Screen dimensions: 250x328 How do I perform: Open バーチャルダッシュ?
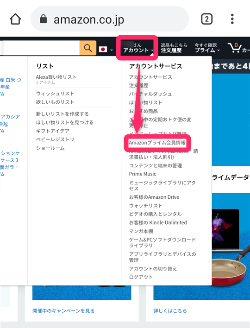(x=150, y=94)
